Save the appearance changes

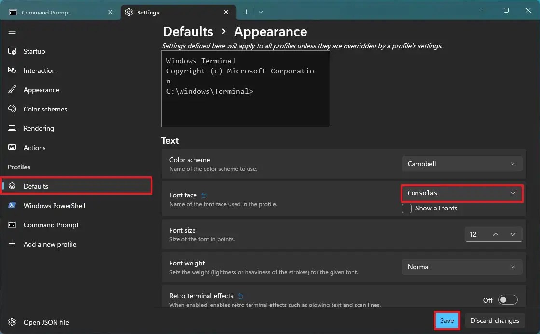click(x=446, y=320)
